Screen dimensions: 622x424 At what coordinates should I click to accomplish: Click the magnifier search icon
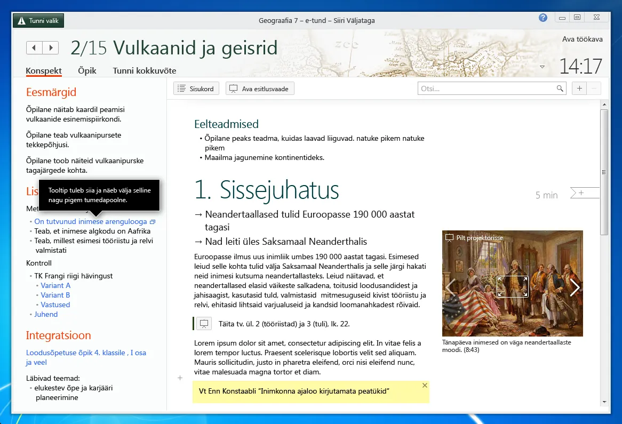coord(560,89)
